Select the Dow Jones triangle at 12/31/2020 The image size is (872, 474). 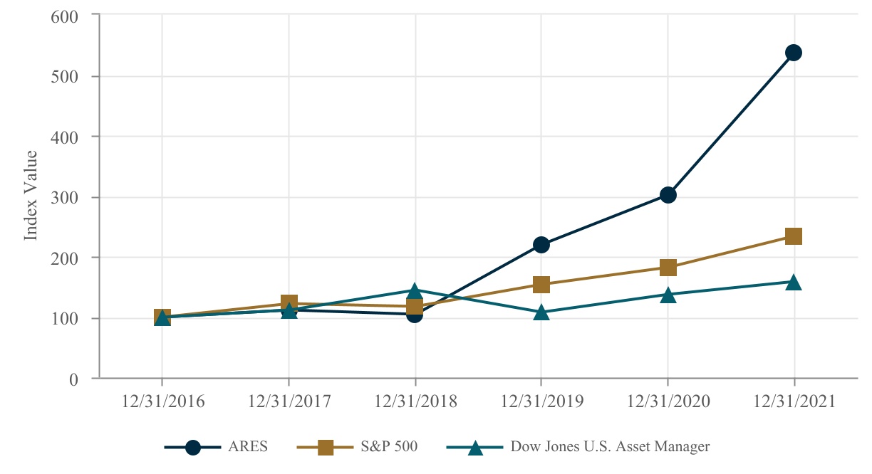pos(668,295)
